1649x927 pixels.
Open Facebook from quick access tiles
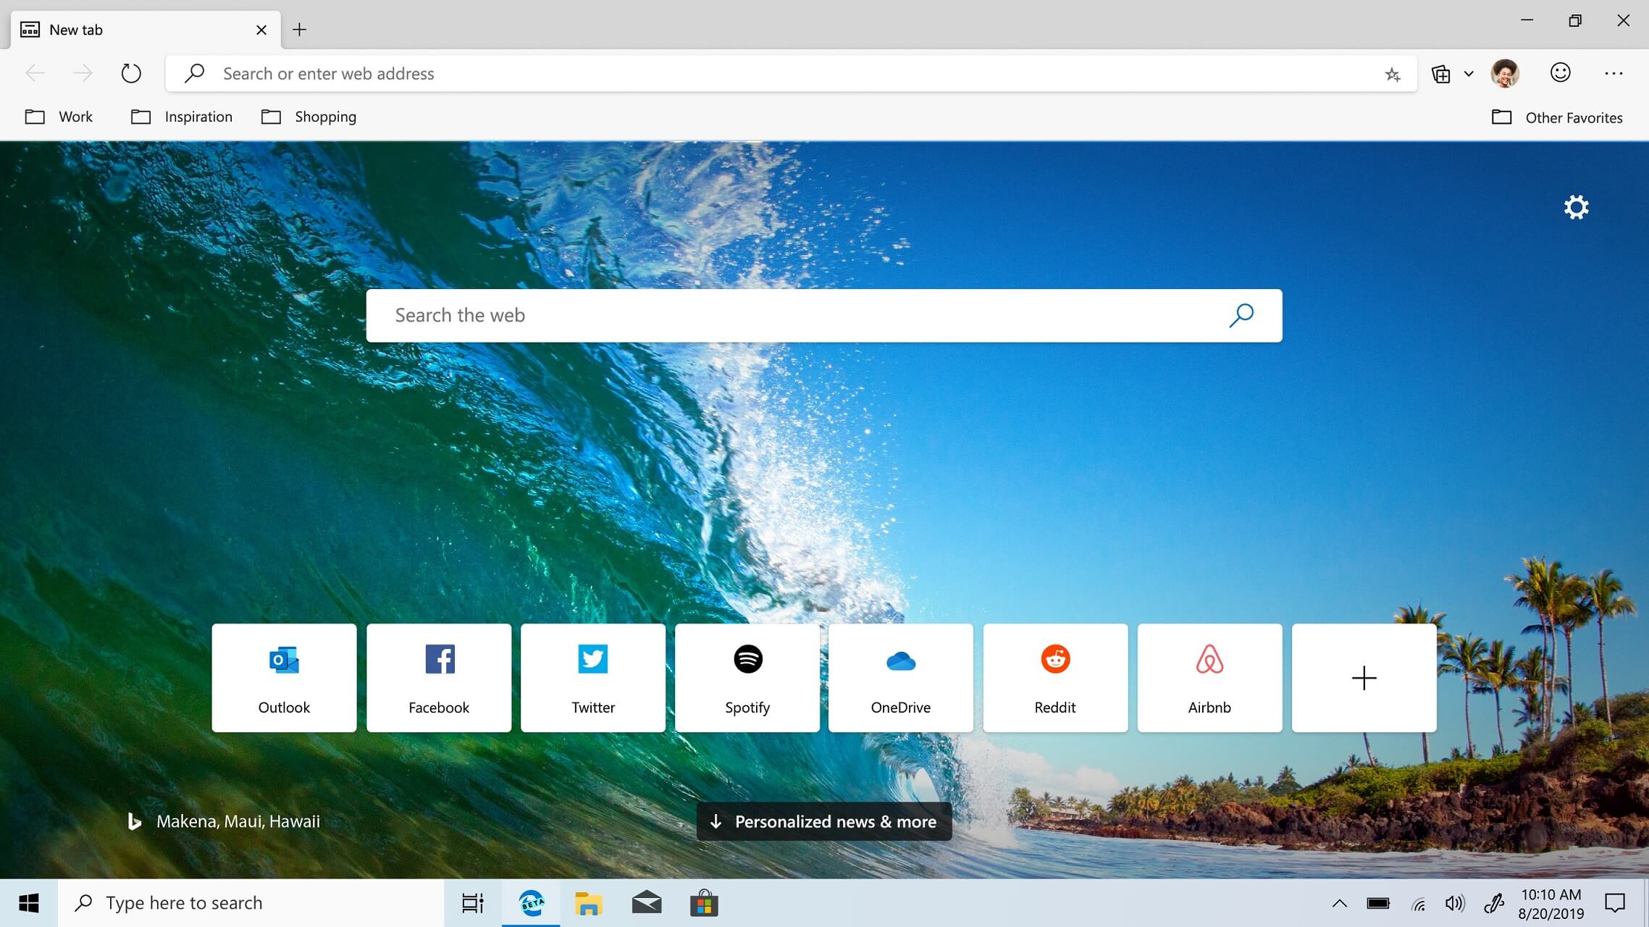click(x=438, y=678)
